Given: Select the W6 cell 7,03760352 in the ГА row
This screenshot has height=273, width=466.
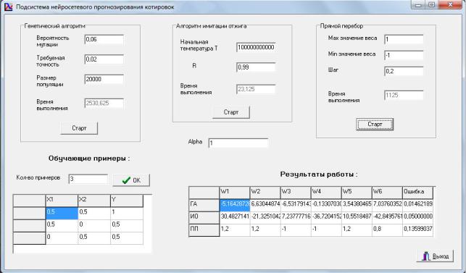Looking at the screenshot, I should click(x=387, y=205).
